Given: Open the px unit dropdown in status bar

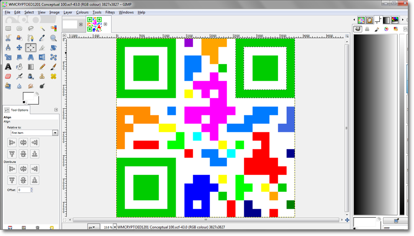Looking at the screenshot, I should (x=94, y=227).
